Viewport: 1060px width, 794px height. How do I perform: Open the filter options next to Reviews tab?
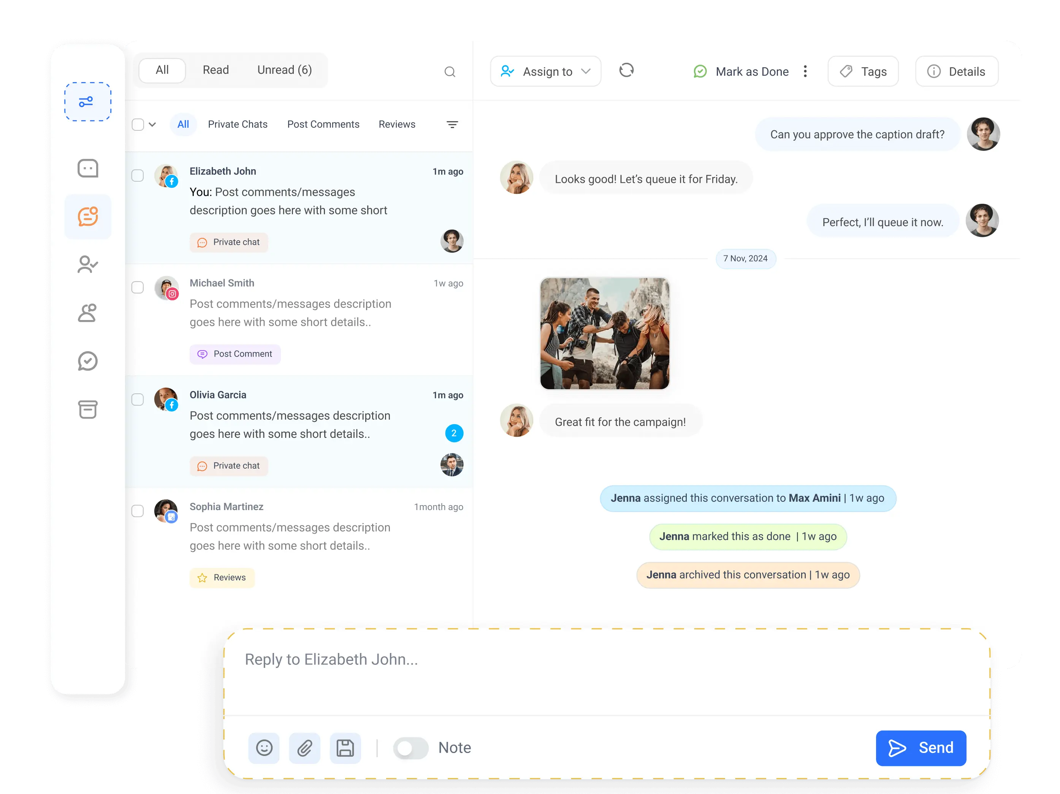click(452, 124)
